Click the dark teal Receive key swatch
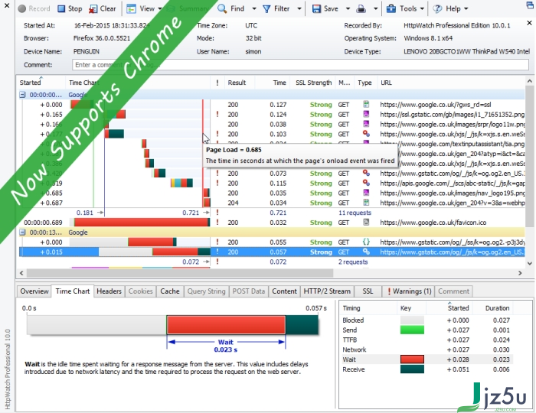Viewport: 536px width, 413px height. [x=412, y=369]
